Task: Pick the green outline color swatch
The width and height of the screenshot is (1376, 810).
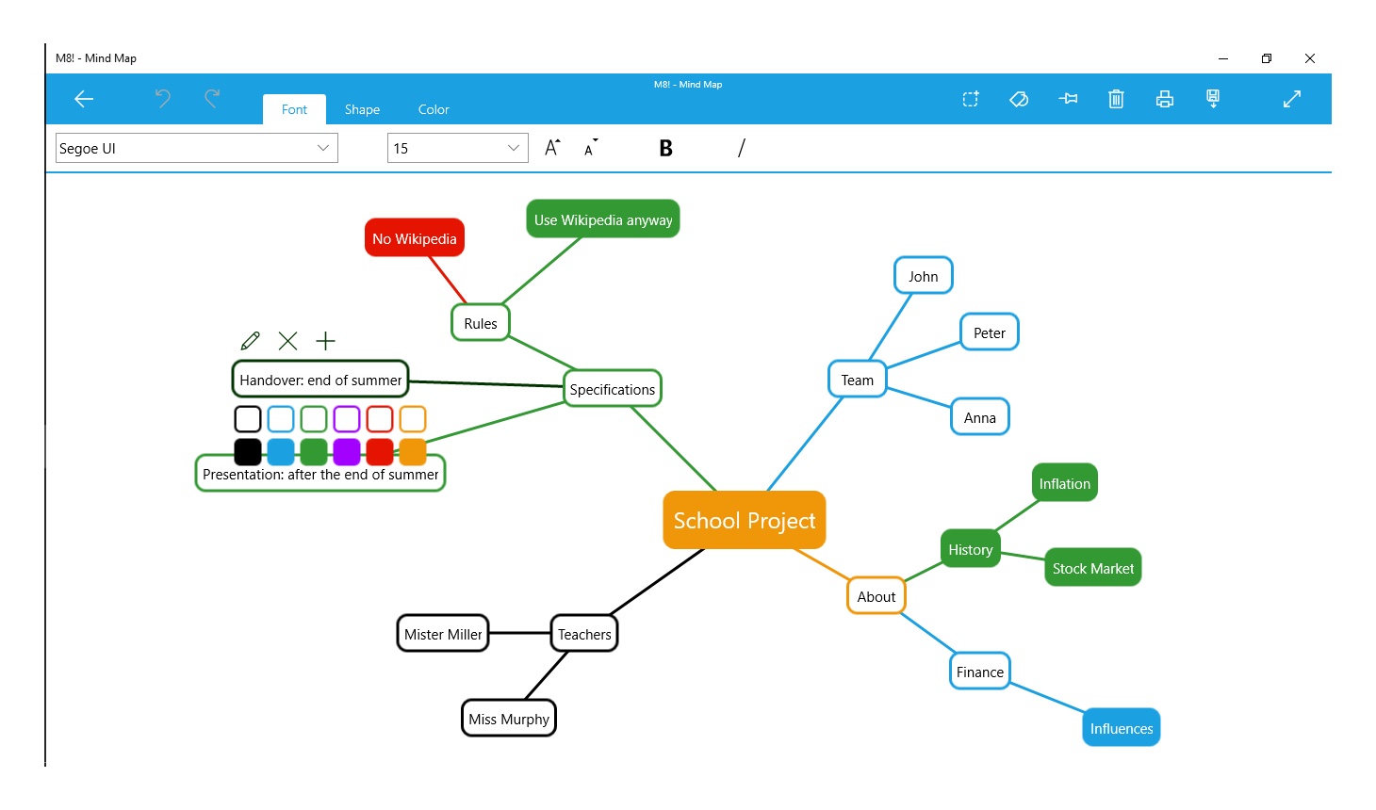Action: (x=314, y=419)
